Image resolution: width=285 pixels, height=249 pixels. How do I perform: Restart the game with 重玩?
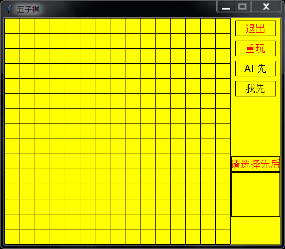point(255,48)
